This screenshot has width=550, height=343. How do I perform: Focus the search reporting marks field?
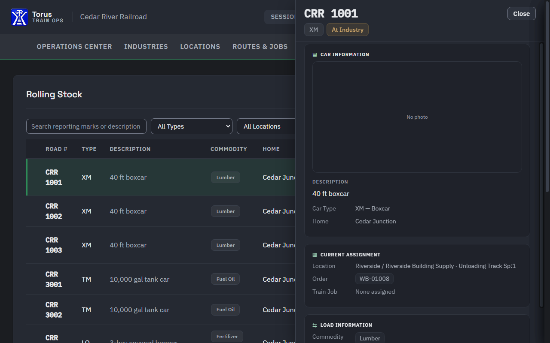coord(86,126)
